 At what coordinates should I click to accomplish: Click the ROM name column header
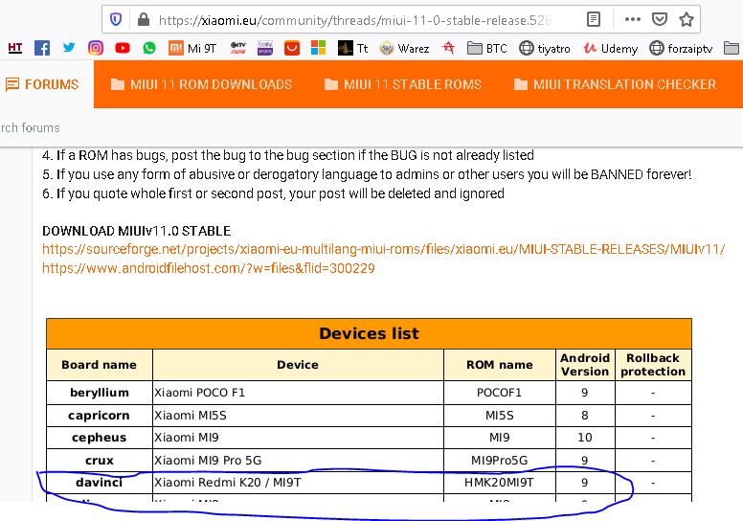(x=500, y=365)
